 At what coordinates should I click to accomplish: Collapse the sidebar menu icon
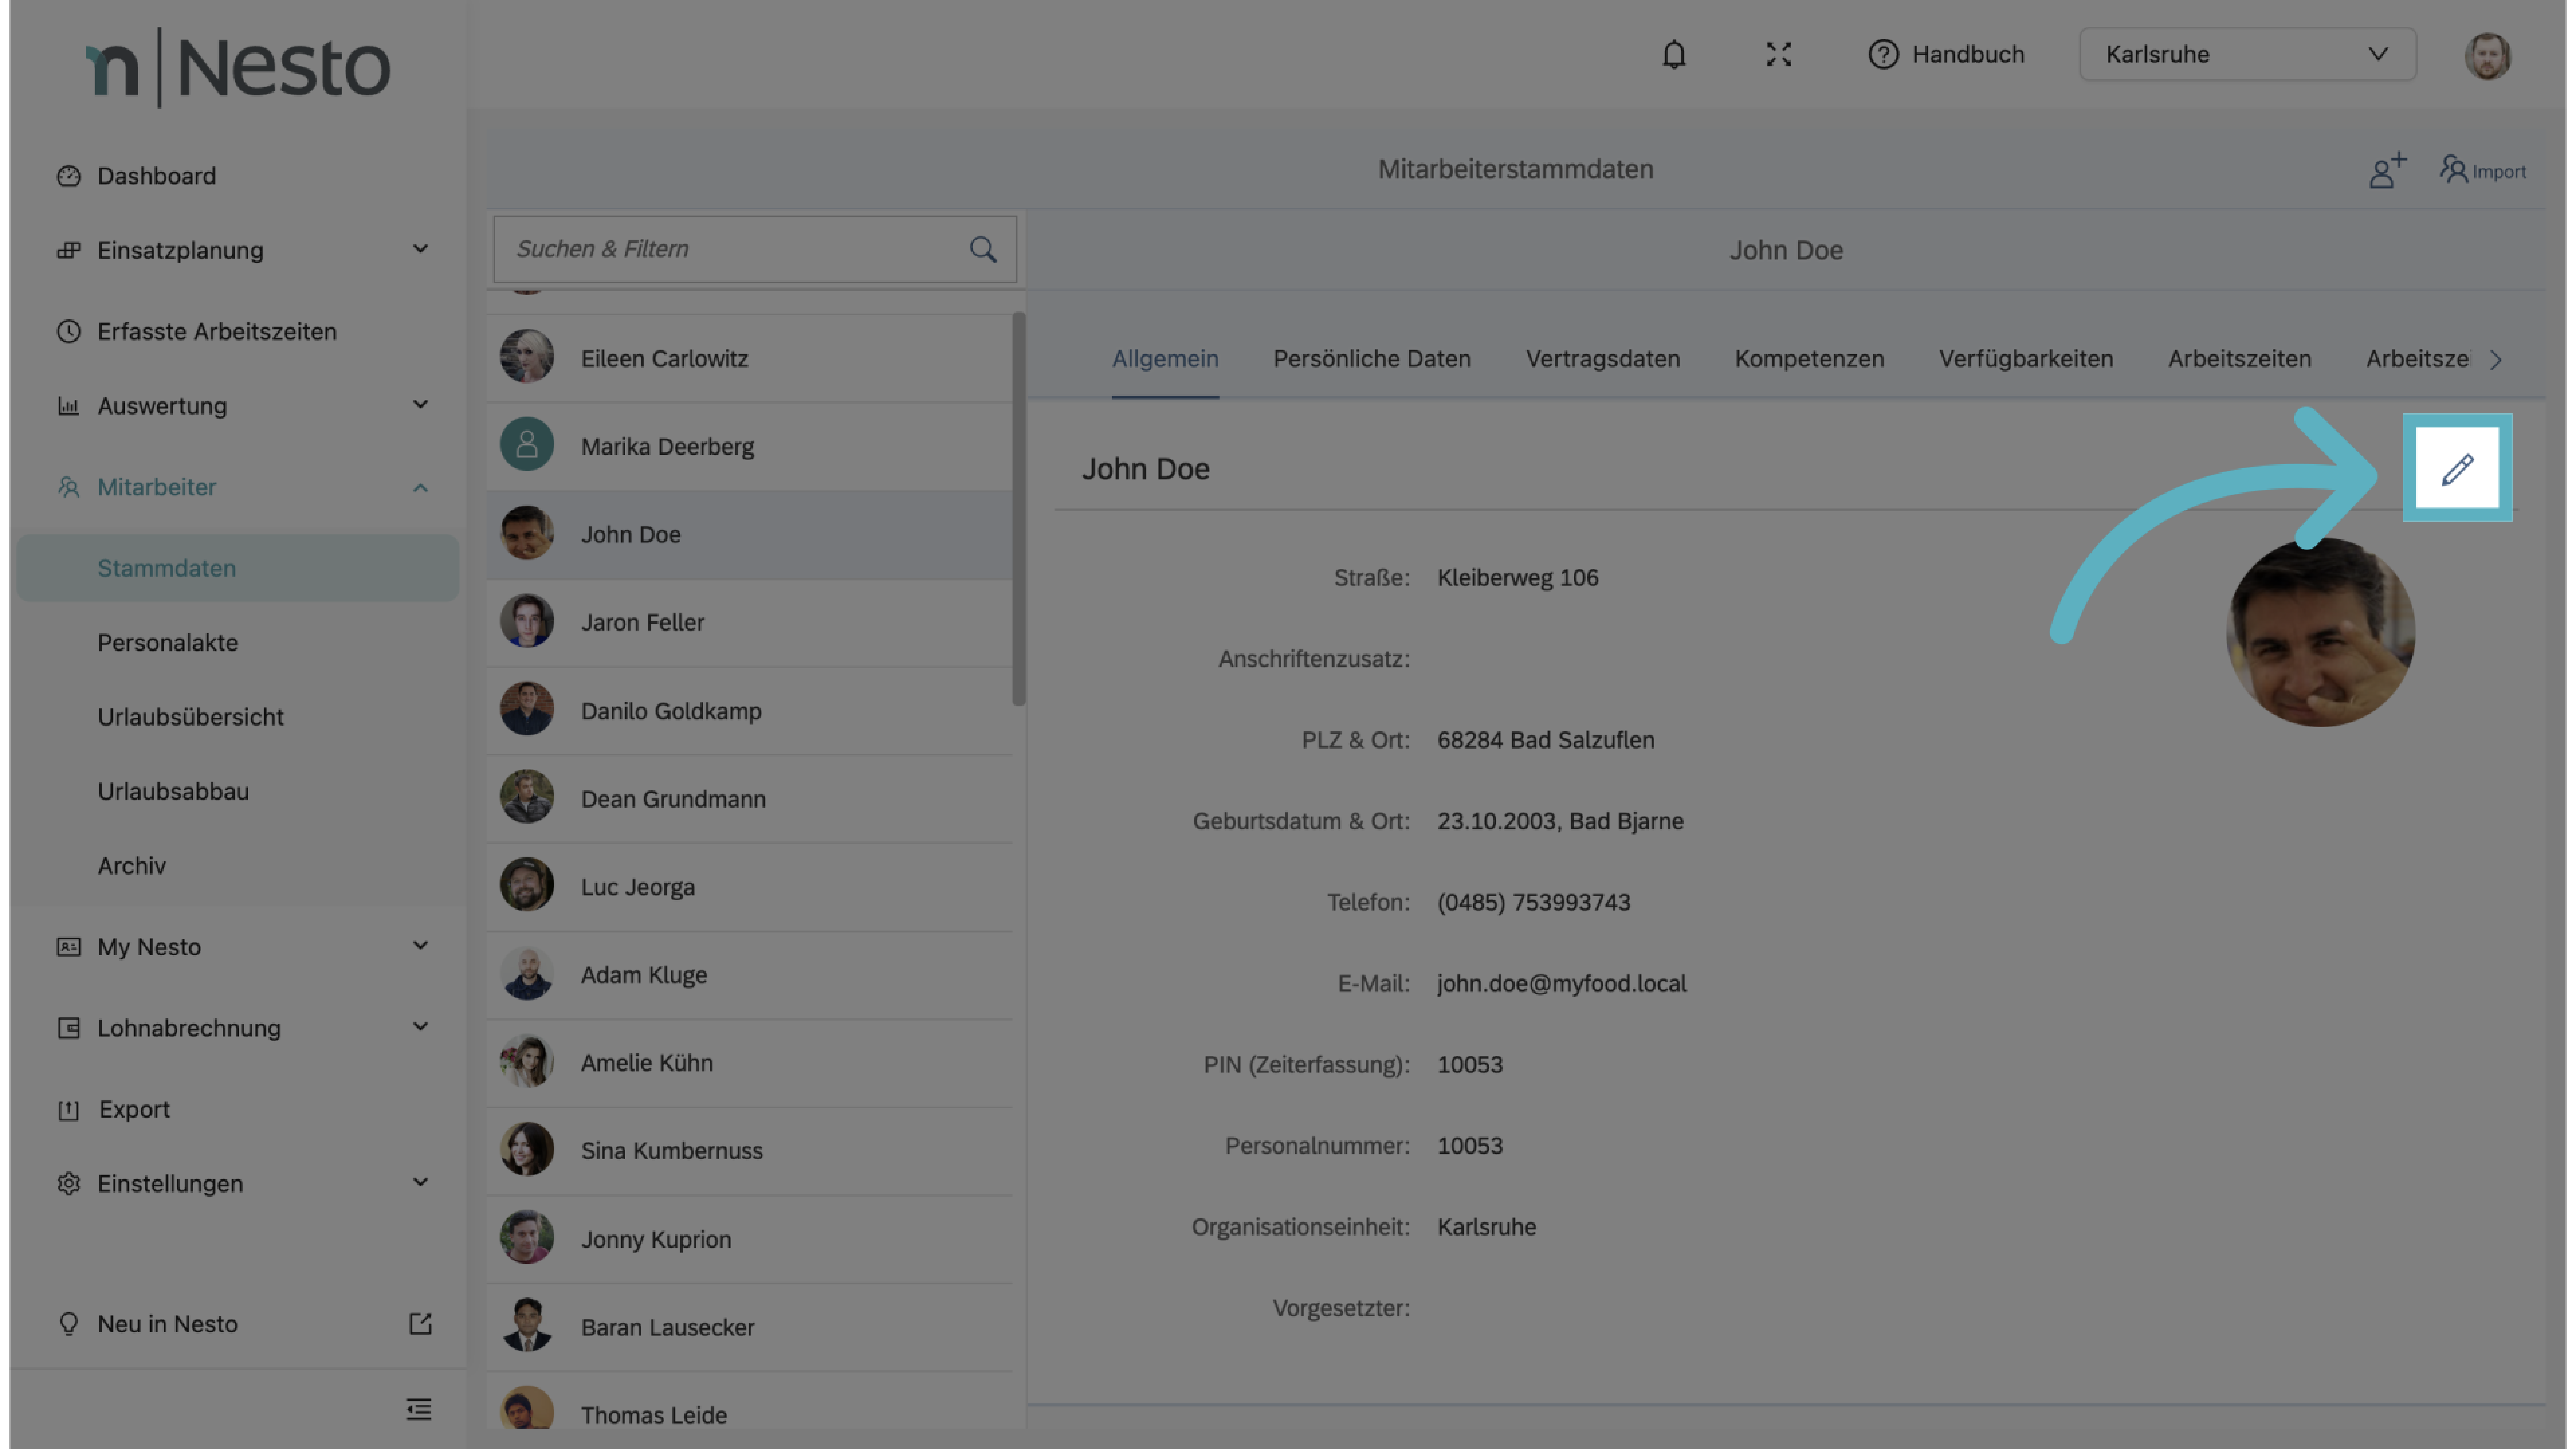(419, 1409)
